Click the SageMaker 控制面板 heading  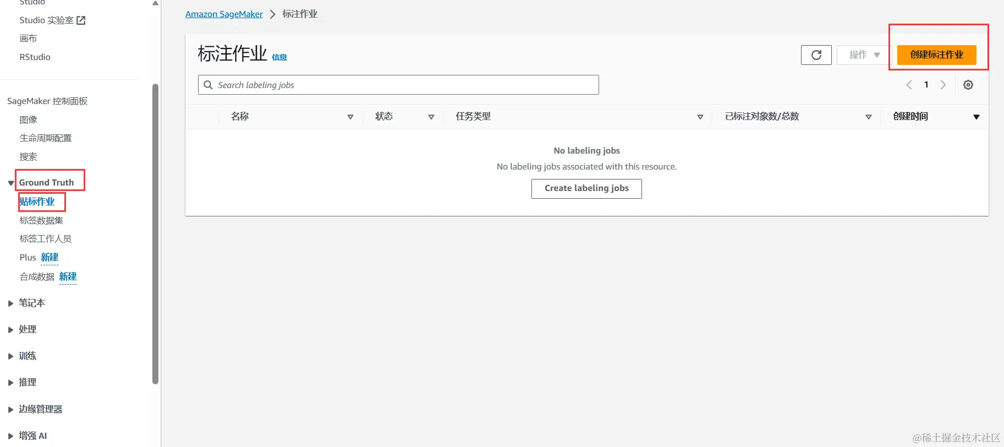[x=47, y=101]
